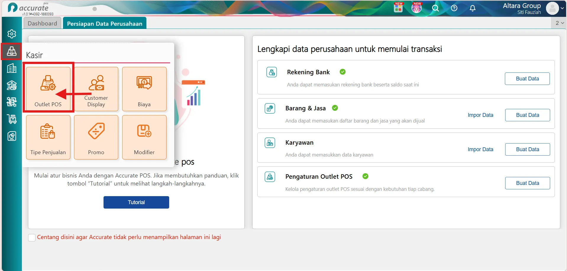
Task: Open Customer Display tile
Action: click(x=96, y=89)
